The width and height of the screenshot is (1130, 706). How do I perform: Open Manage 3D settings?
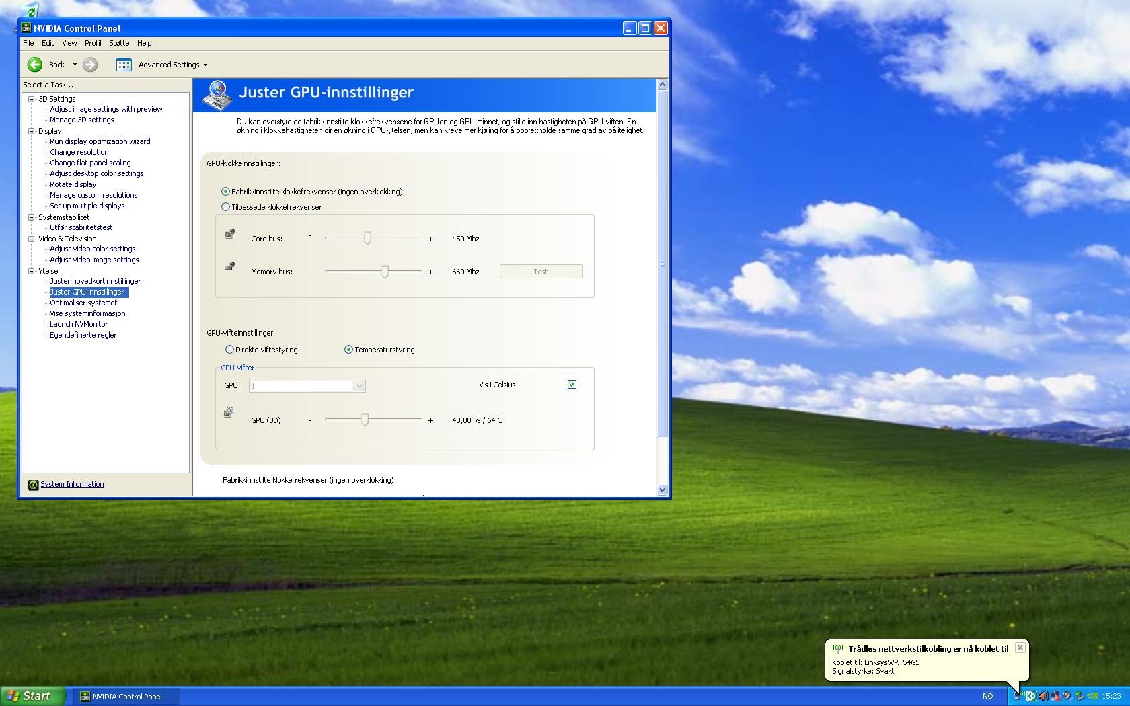coord(82,120)
